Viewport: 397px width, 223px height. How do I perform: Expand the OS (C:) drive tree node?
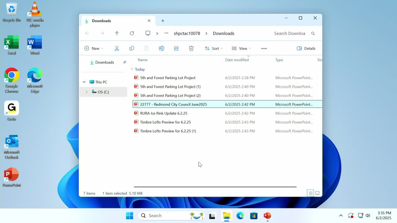[87, 92]
